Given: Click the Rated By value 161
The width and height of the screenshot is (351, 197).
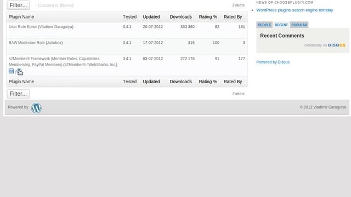Looking at the screenshot, I should click(x=241, y=27).
